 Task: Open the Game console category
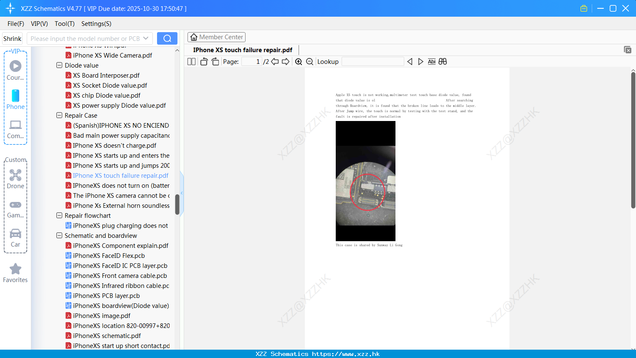click(x=15, y=209)
